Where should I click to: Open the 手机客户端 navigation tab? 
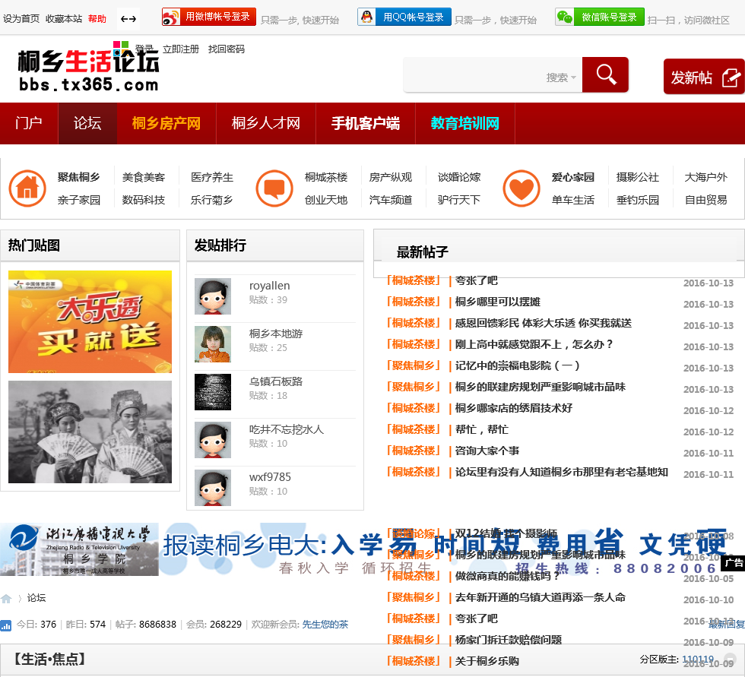366,123
